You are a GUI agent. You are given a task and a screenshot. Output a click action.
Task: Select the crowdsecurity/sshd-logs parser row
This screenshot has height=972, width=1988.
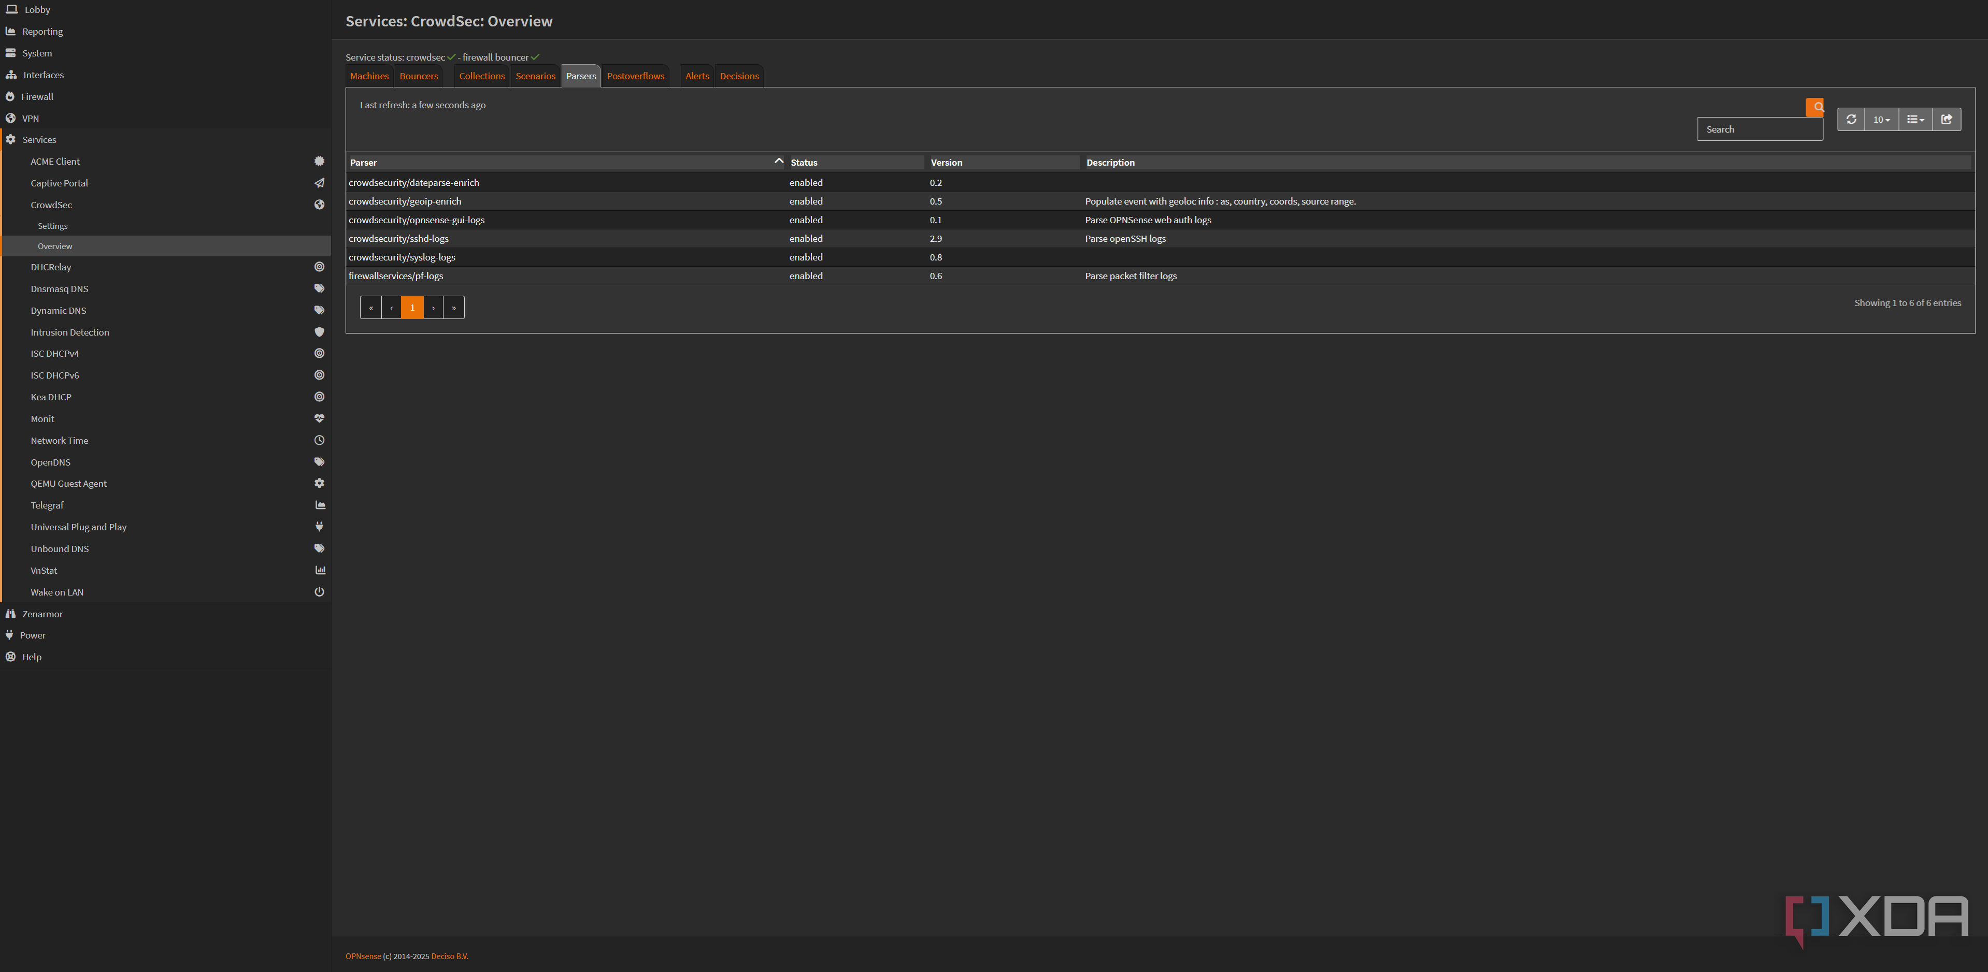pos(1161,239)
